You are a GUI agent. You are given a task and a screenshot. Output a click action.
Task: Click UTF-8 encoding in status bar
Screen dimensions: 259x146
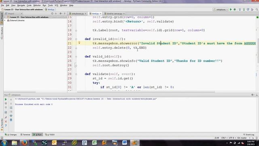(231, 138)
